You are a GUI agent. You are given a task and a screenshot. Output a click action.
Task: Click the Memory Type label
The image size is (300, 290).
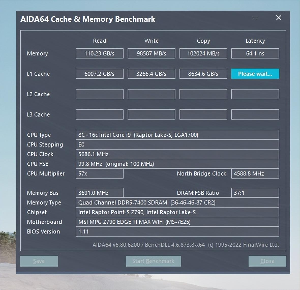pos(44,202)
